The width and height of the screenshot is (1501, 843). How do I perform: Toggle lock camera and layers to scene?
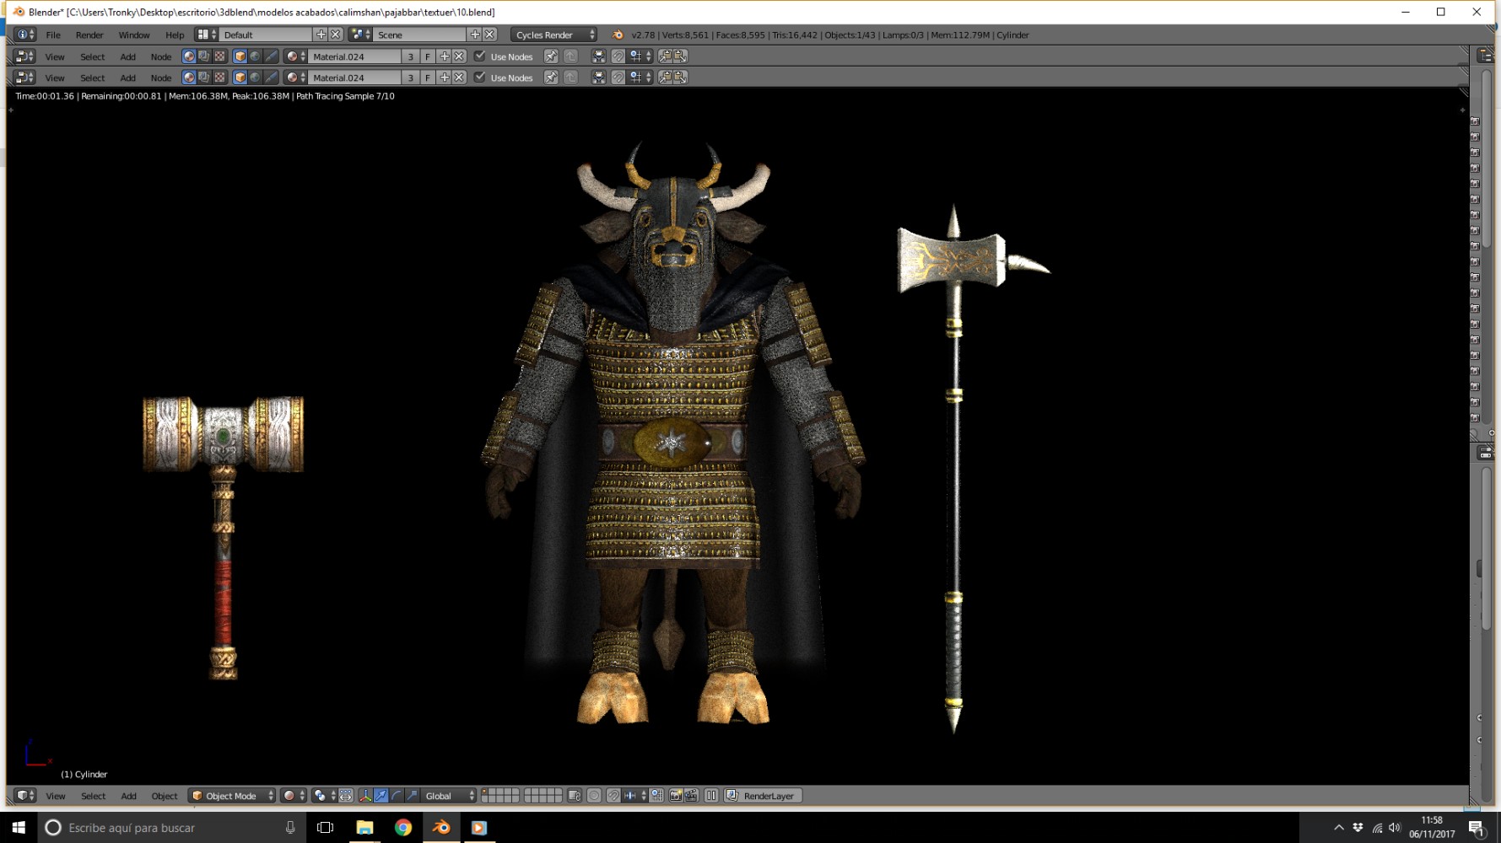tap(575, 796)
